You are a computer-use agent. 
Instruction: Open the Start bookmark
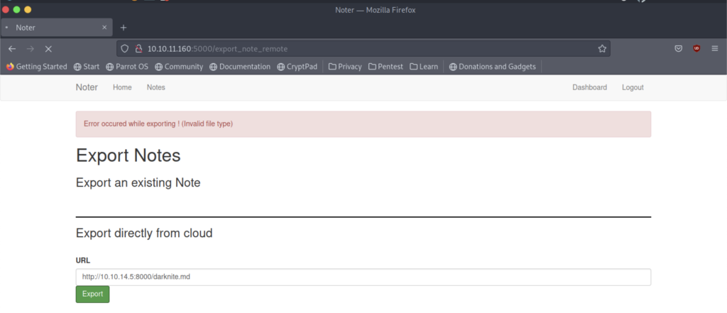[x=87, y=67]
